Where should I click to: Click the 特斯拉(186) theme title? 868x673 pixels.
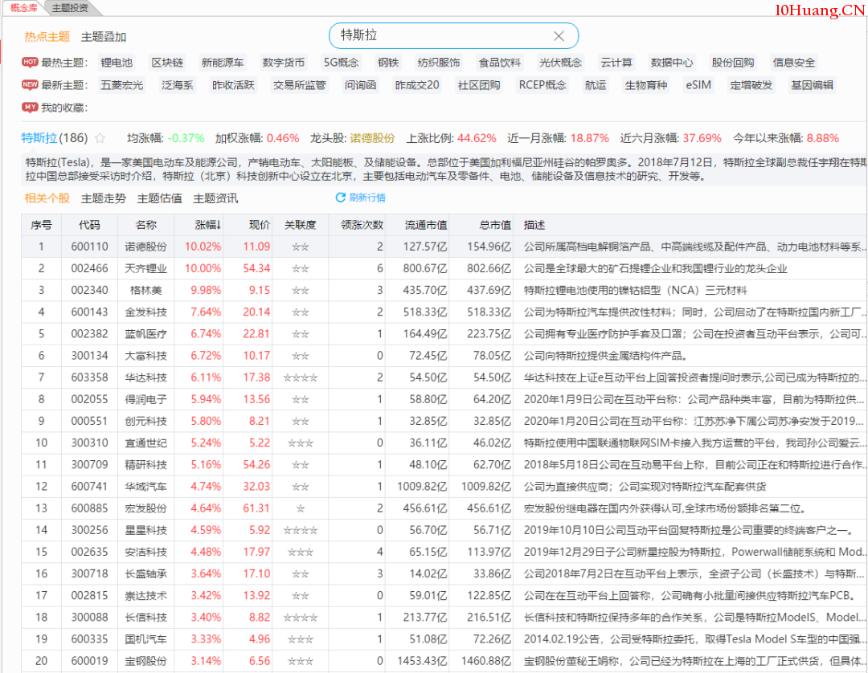tap(55, 137)
